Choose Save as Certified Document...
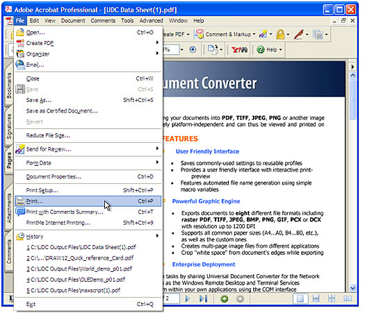Image resolution: width=365 pixels, height=315 pixels. point(88,111)
